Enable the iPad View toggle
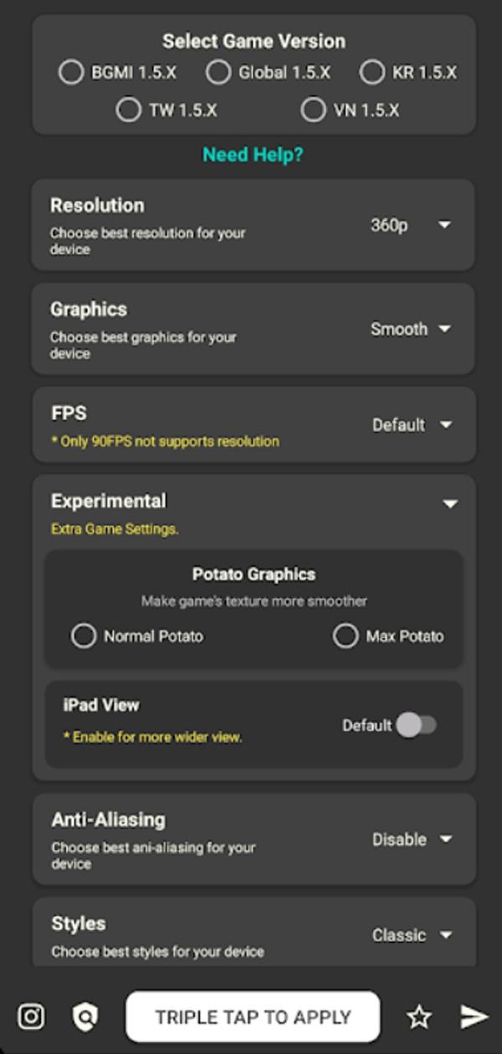Image resolution: width=502 pixels, height=1054 pixels. tap(416, 725)
